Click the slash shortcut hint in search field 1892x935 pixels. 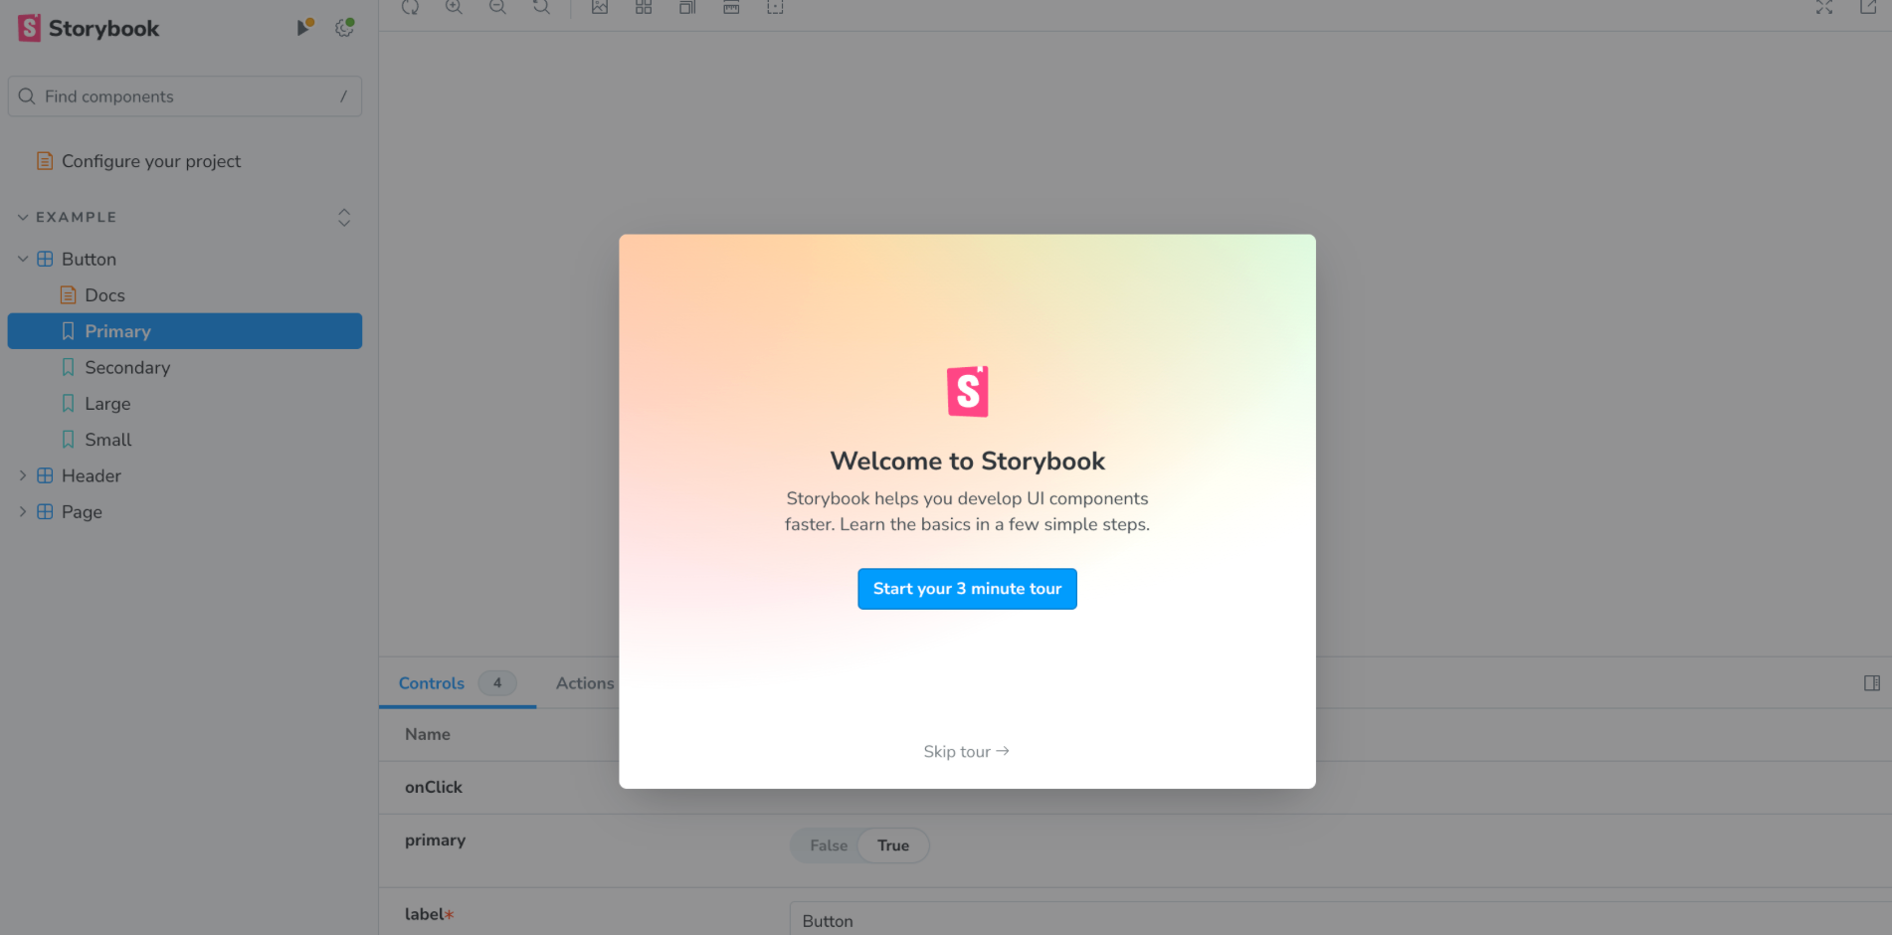(x=343, y=96)
